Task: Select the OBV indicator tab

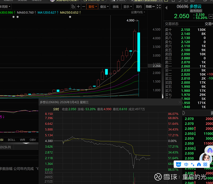Action: (x=33, y=140)
